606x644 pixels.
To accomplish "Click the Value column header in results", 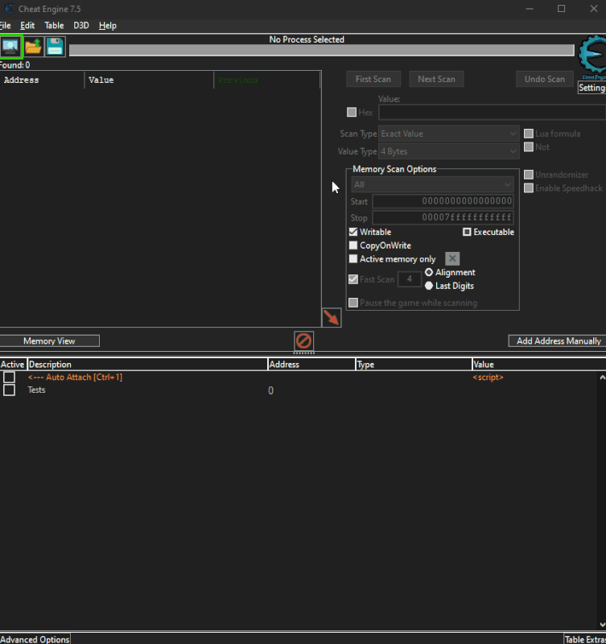I will tap(149, 80).
